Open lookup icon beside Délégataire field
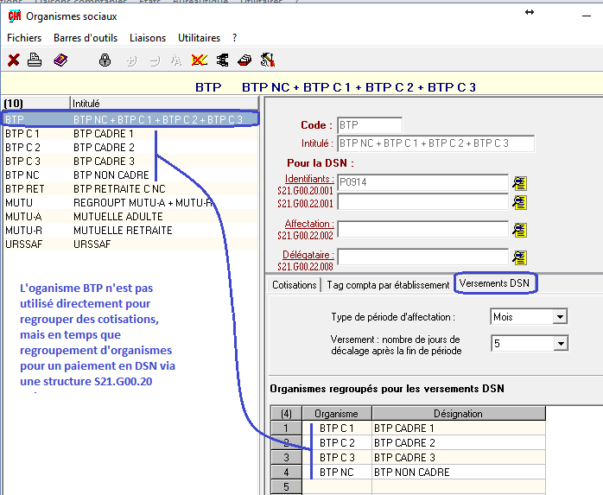This screenshot has width=603, height=495. tap(519, 257)
